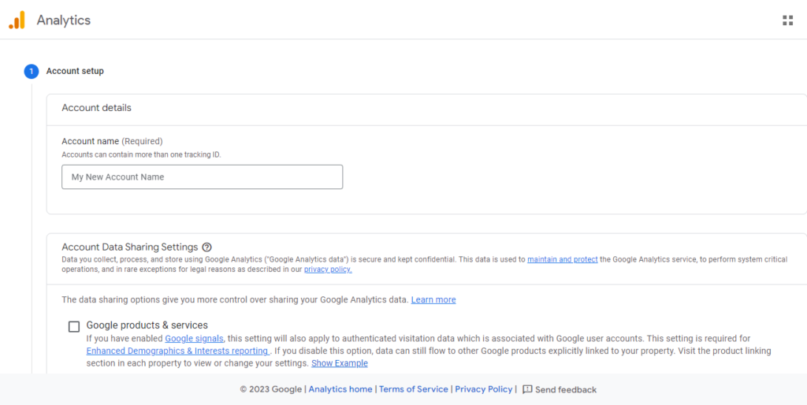Click the Account name input field

(x=202, y=177)
